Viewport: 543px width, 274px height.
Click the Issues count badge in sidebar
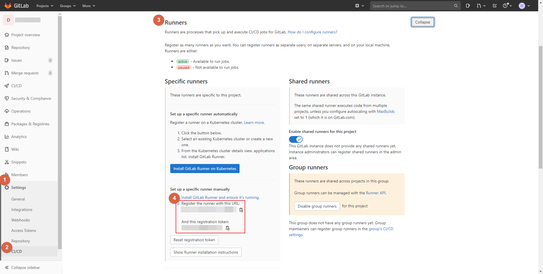pos(50,60)
